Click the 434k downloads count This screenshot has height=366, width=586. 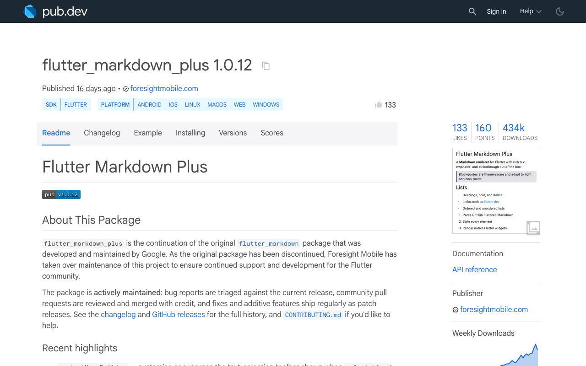click(x=520, y=132)
